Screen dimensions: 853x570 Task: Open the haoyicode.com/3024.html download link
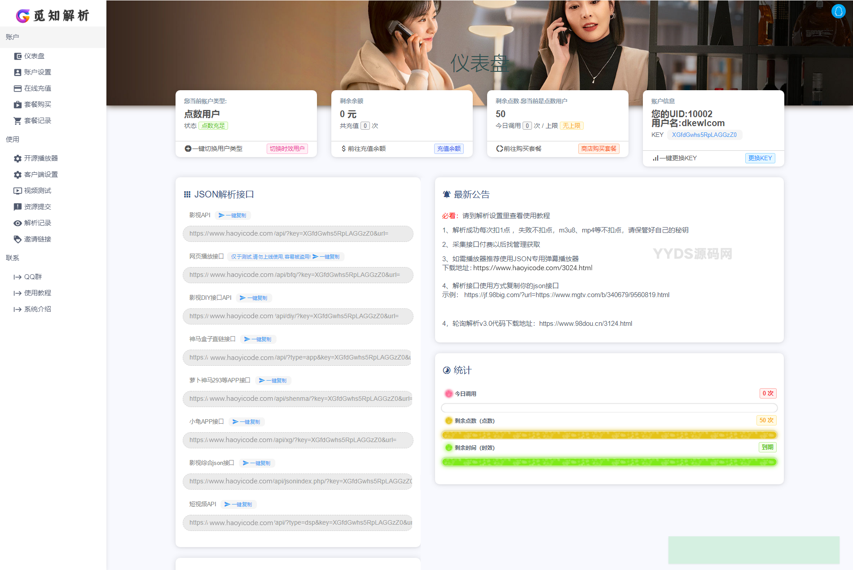click(x=533, y=268)
